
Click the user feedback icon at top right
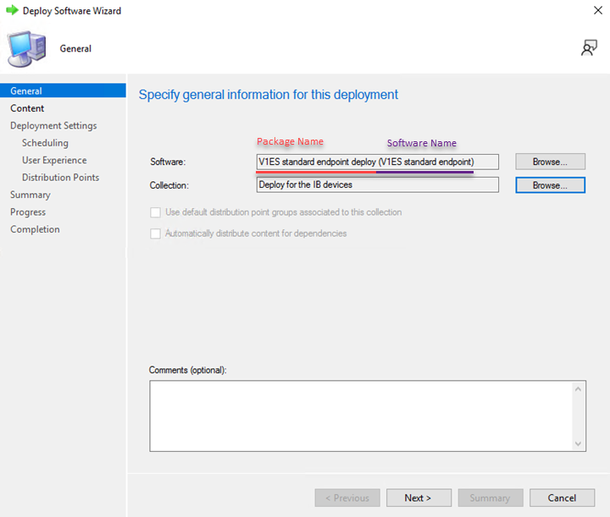(x=588, y=48)
